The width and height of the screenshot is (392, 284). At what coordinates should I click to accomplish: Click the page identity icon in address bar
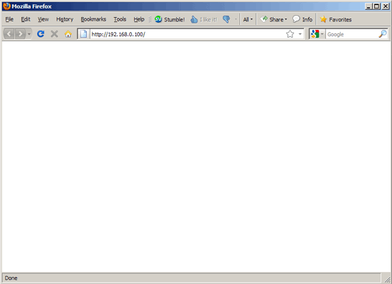[x=83, y=34]
